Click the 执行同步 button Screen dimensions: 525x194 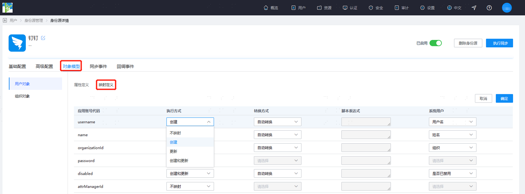(x=499, y=43)
